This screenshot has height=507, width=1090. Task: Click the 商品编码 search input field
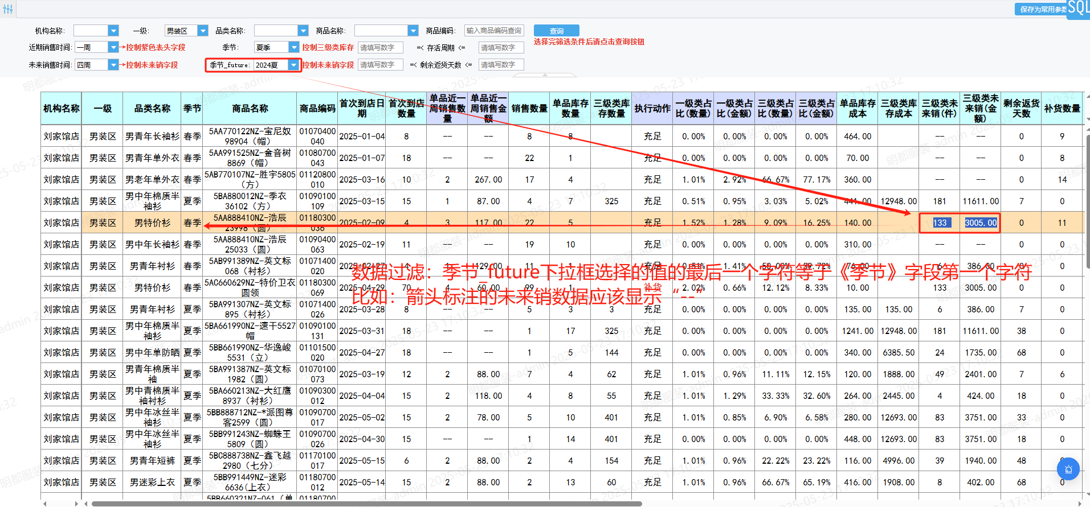[x=494, y=31]
